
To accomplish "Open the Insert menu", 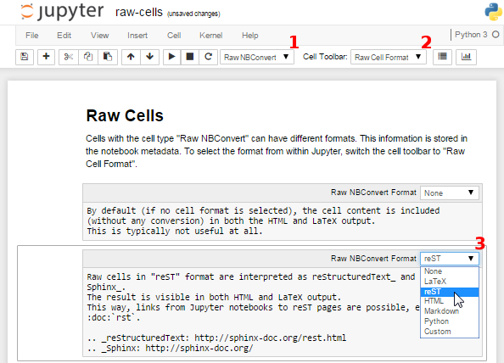I will pyautogui.click(x=137, y=36).
